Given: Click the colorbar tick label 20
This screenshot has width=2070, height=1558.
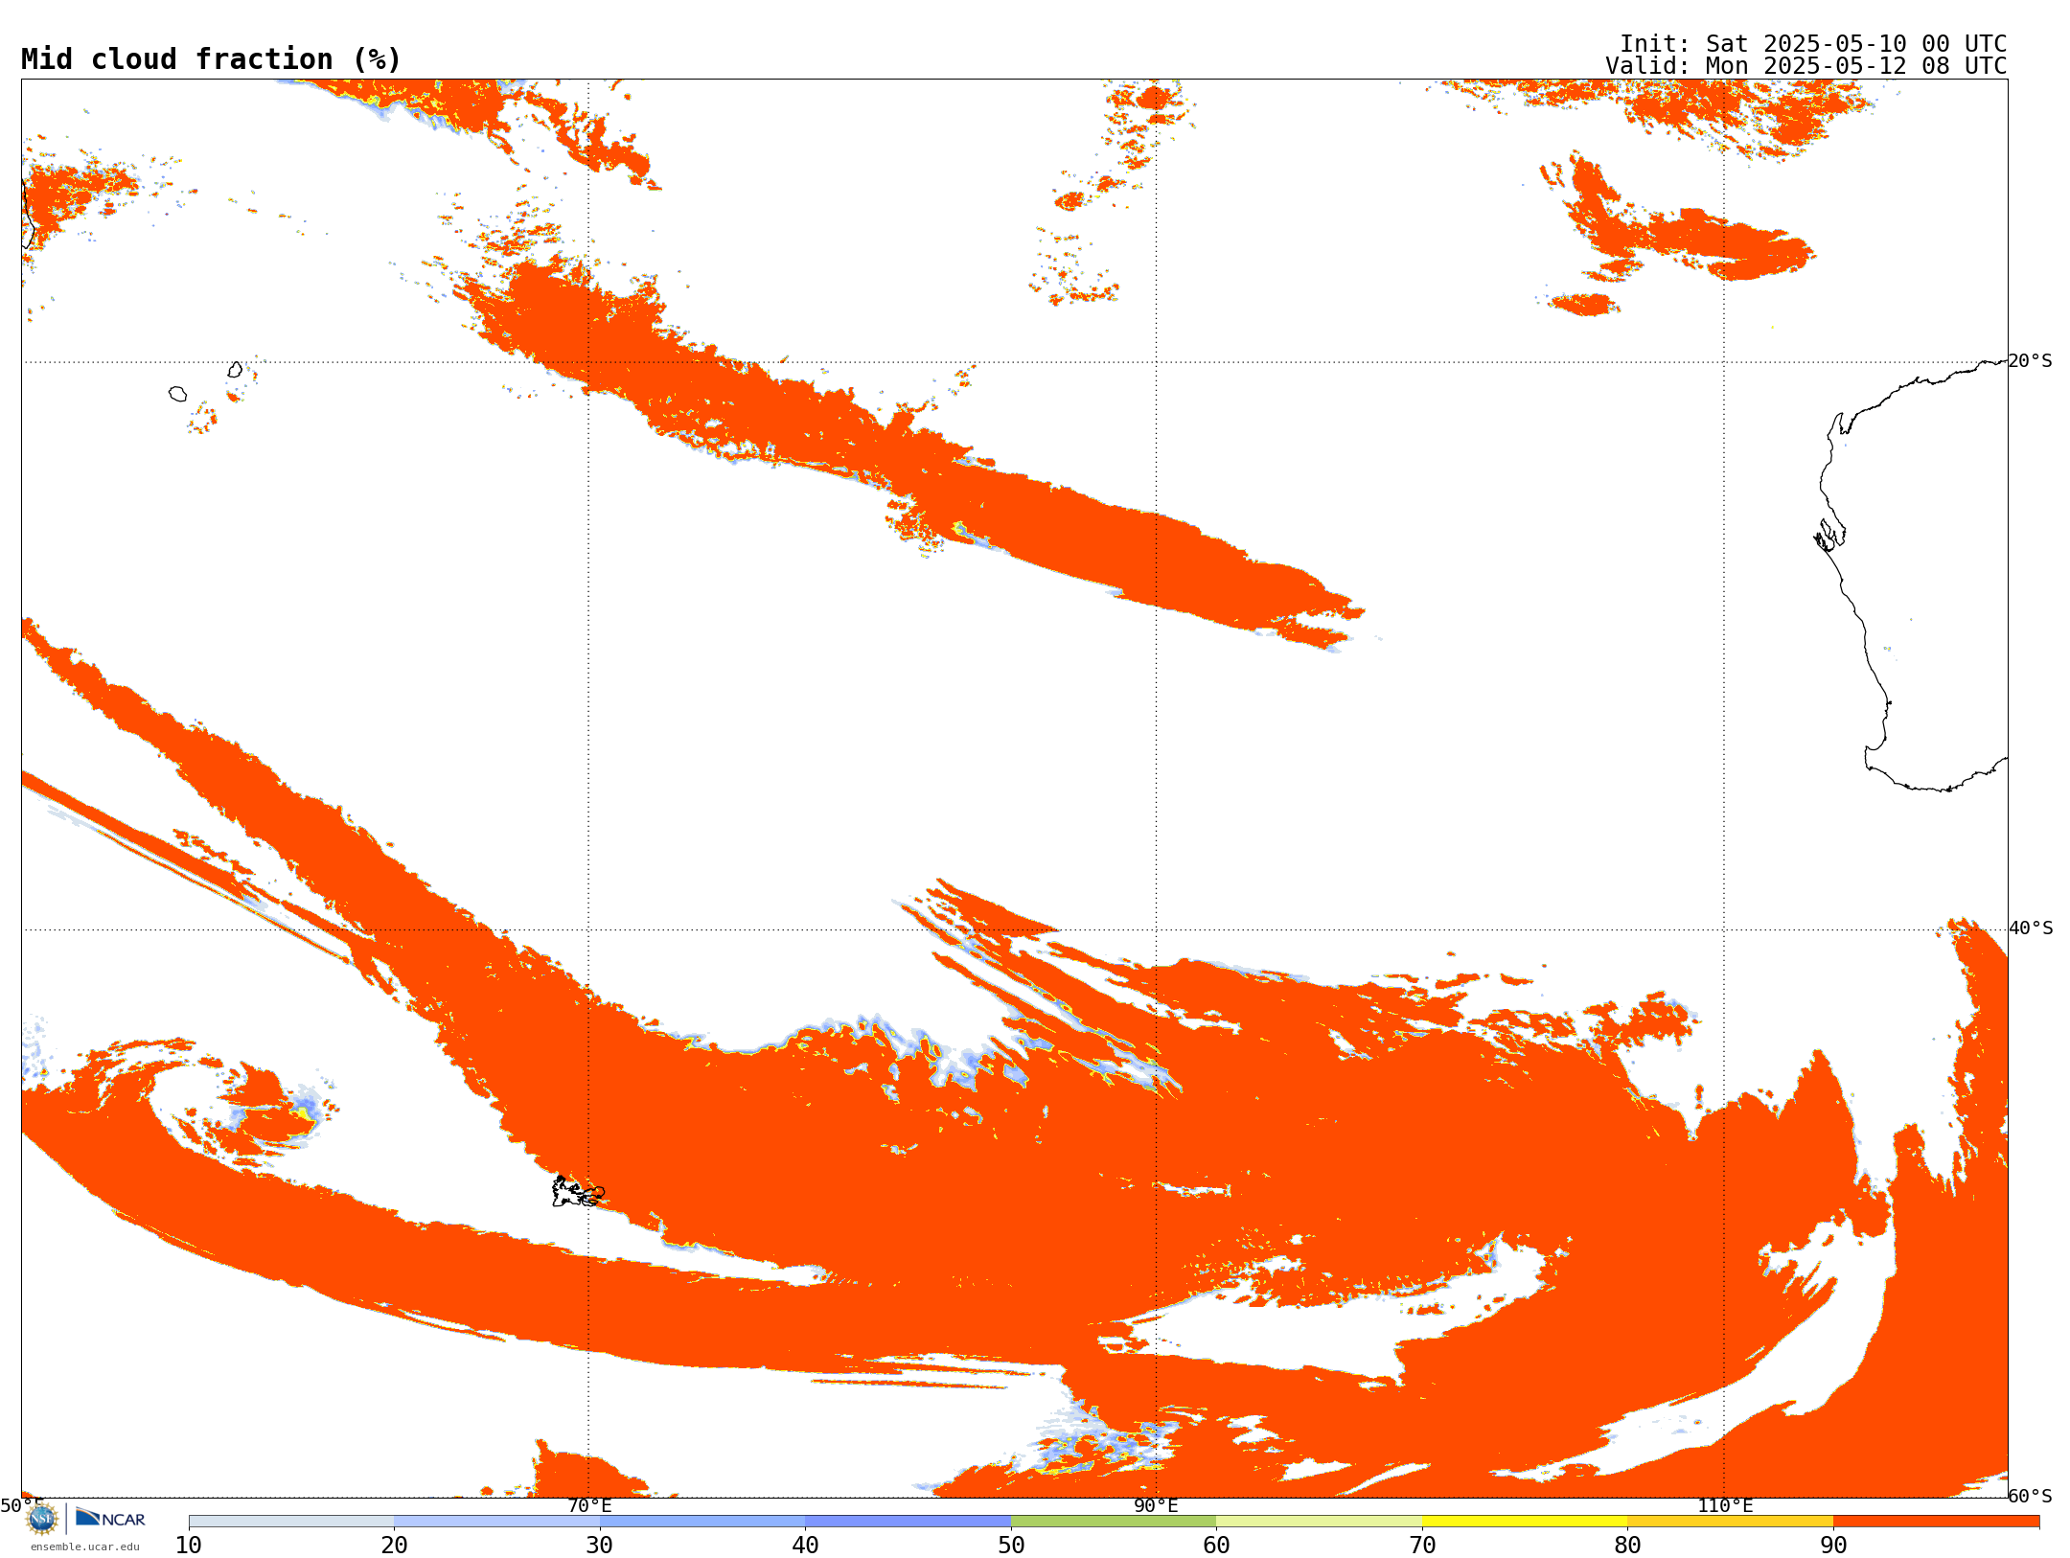Looking at the screenshot, I should tap(394, 1545).
